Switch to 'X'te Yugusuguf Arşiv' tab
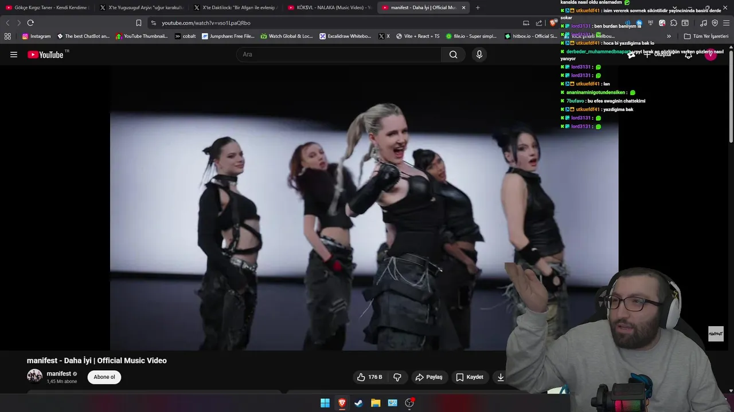The width and height of the screenshot is (734, 412). 140,7
